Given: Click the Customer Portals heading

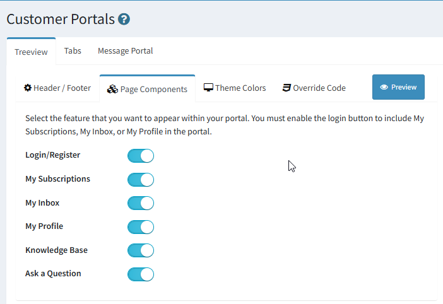Looking at the screenshot, I should point(61,19).
